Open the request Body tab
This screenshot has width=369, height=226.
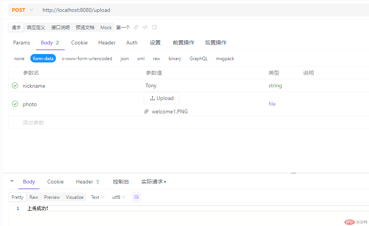coord(50,43)
